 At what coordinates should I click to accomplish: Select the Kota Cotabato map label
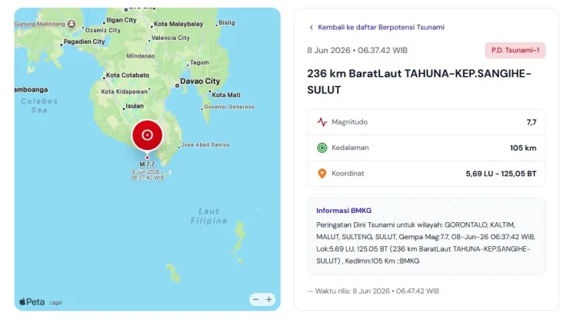(x=128, y=75)
